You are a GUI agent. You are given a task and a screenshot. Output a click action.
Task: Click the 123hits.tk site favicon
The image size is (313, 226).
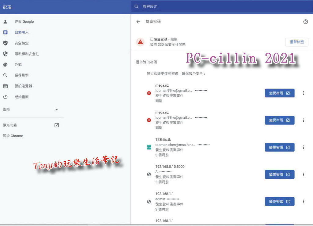coord(149,147)
